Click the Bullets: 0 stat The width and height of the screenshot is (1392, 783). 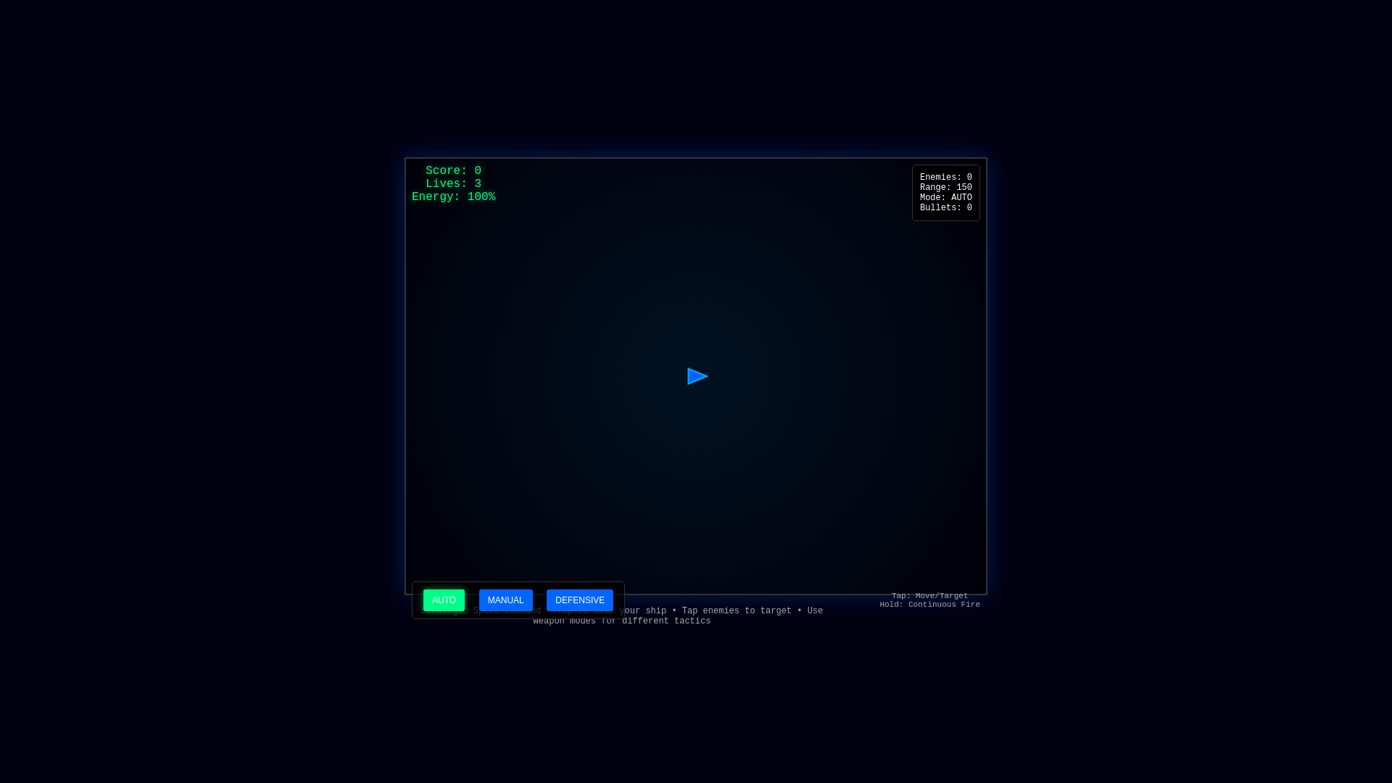[x=945, y=208]
